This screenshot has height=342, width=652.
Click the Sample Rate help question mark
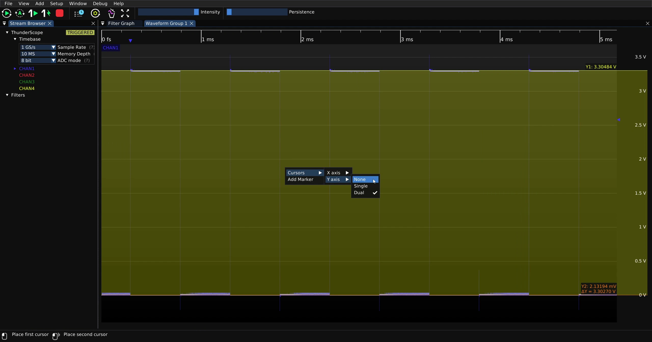92,47
